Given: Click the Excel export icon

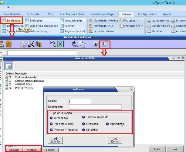Looking at the screenshot, I should 60,44.
